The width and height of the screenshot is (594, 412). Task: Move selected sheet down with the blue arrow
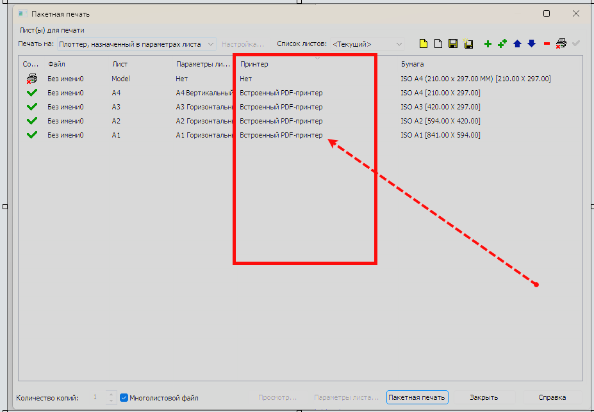click(531, 44)
